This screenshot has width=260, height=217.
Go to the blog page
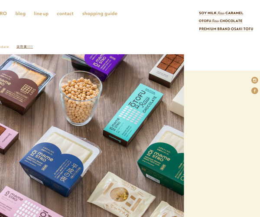click(20, 13)
